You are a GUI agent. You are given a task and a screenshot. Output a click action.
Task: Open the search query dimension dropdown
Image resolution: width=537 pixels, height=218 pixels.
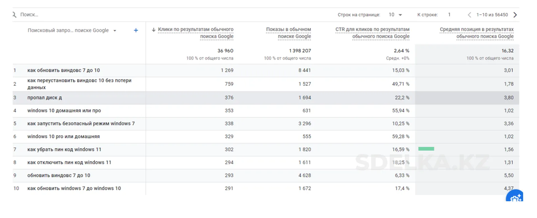point(72,30)
